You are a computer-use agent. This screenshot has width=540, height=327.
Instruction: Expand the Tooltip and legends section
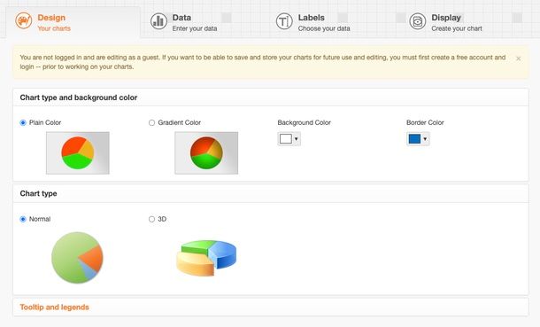[54, 307]
